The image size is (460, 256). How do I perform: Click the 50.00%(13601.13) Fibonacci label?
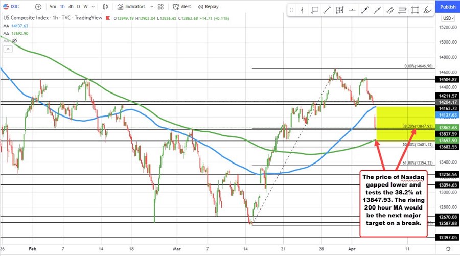418,144
